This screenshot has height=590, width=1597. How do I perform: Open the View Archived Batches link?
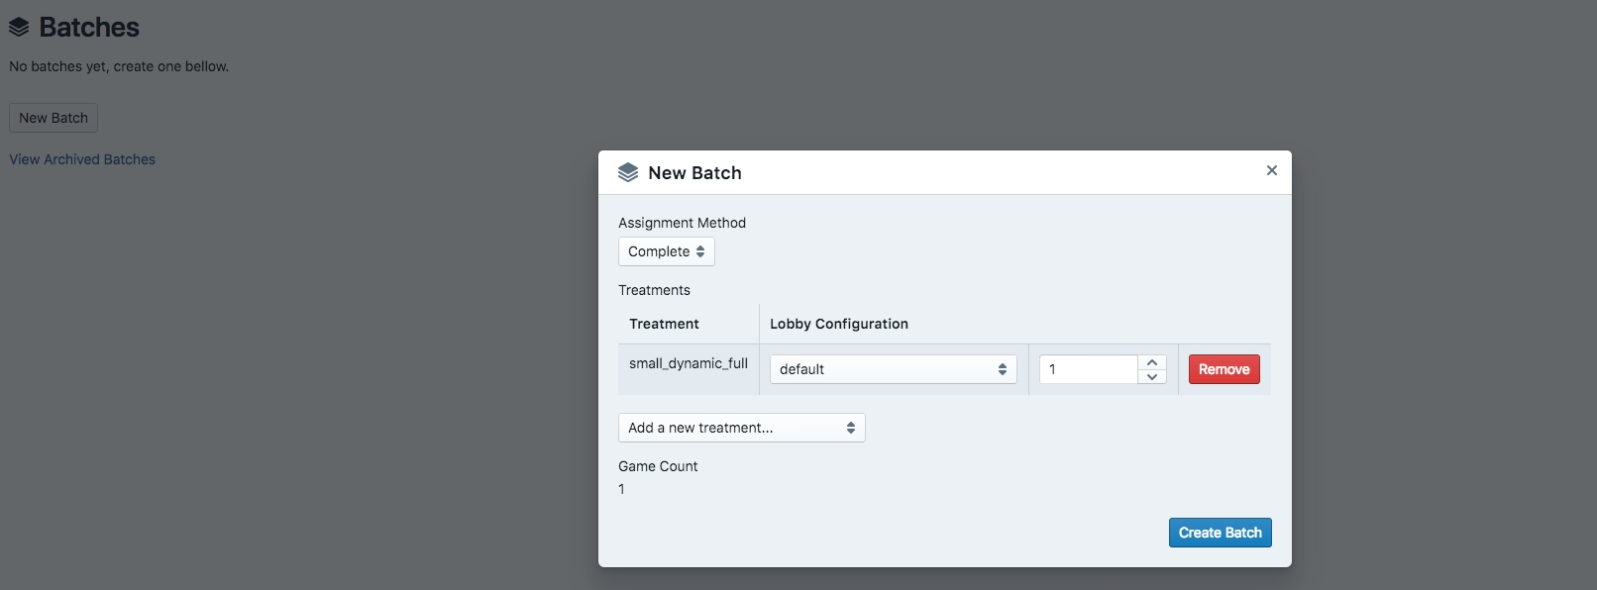click(82, 159)
